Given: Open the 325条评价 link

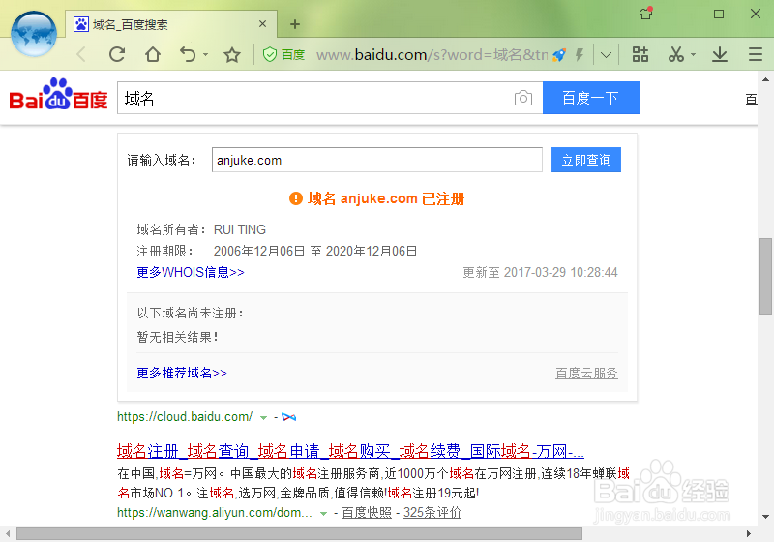Looking at the screenshot, I should (432, 513).
